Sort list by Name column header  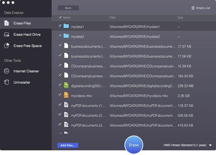[66, 18]
